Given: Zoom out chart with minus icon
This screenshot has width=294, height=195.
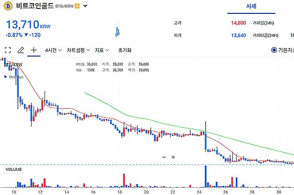Looking at the screenshot, I should [164, 157].
